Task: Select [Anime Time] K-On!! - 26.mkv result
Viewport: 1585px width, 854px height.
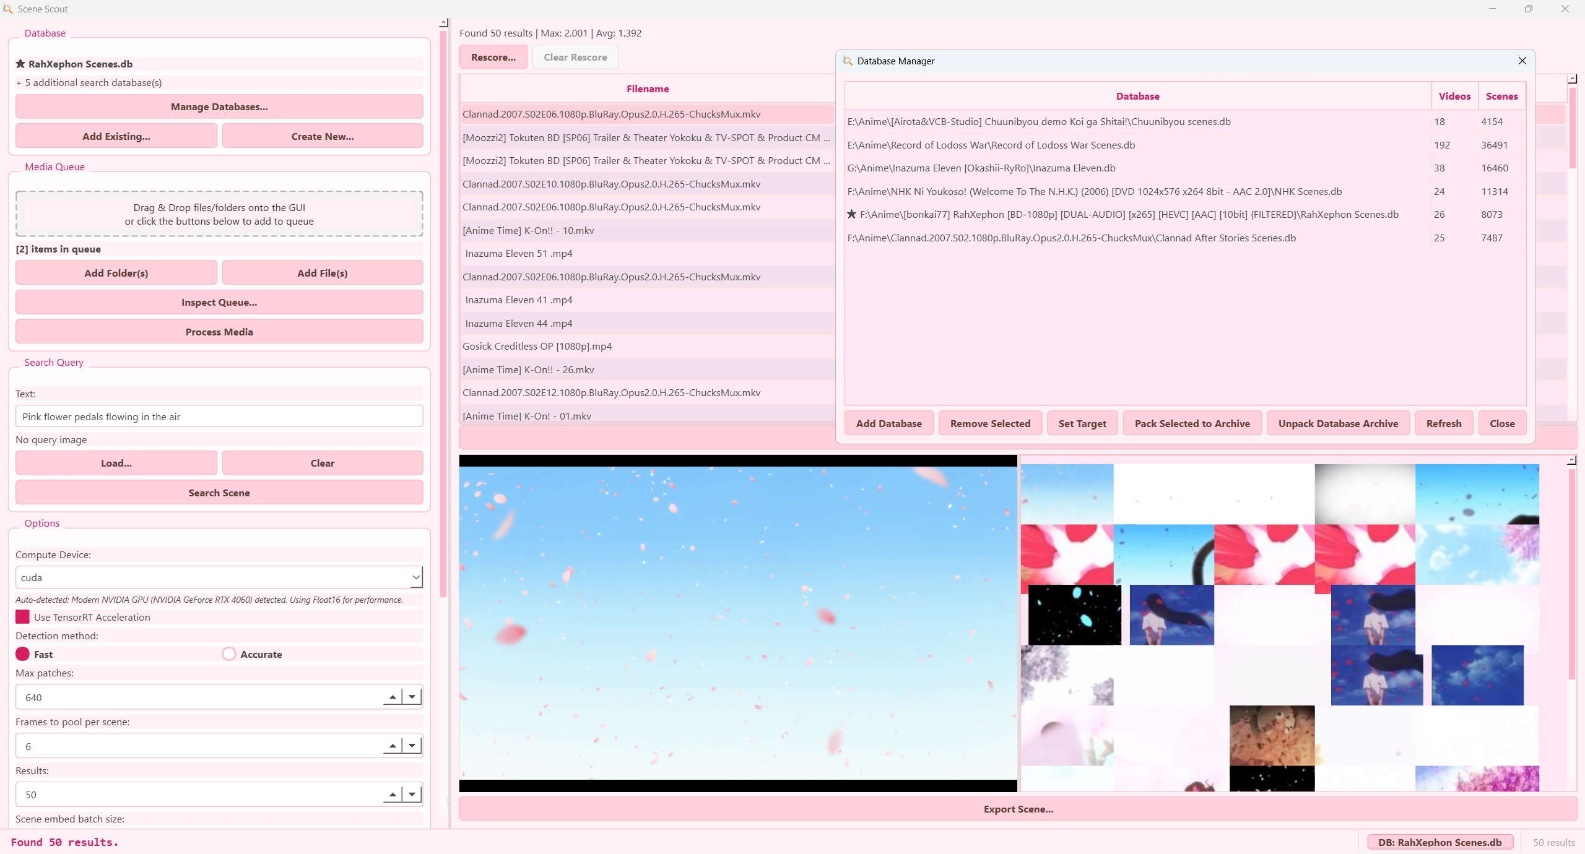Action: coord(648,369)
